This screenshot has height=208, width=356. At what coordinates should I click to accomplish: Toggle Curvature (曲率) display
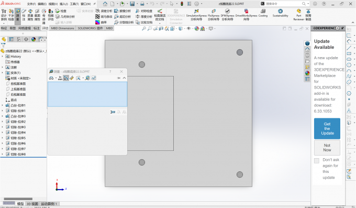pos(101,23)
